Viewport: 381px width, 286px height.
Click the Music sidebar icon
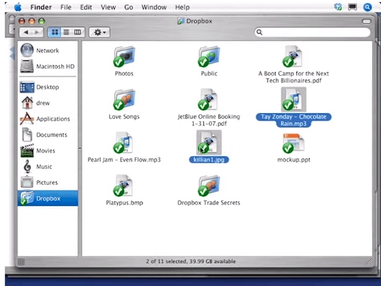pos(27,166)
